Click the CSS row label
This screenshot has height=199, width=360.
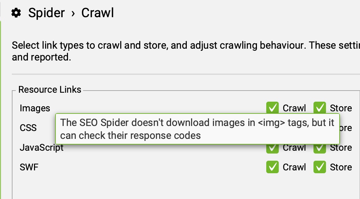(28, 128)
